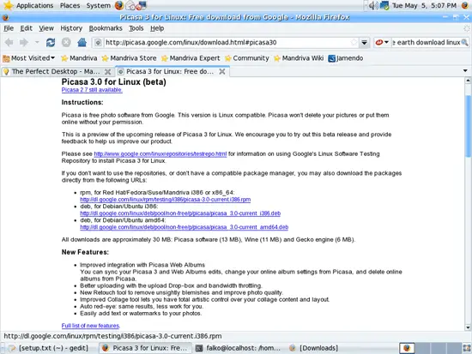The height and width of the screenshot is (354, 472).
Task: Open the Mandriva bookmark
Action: 79,58
